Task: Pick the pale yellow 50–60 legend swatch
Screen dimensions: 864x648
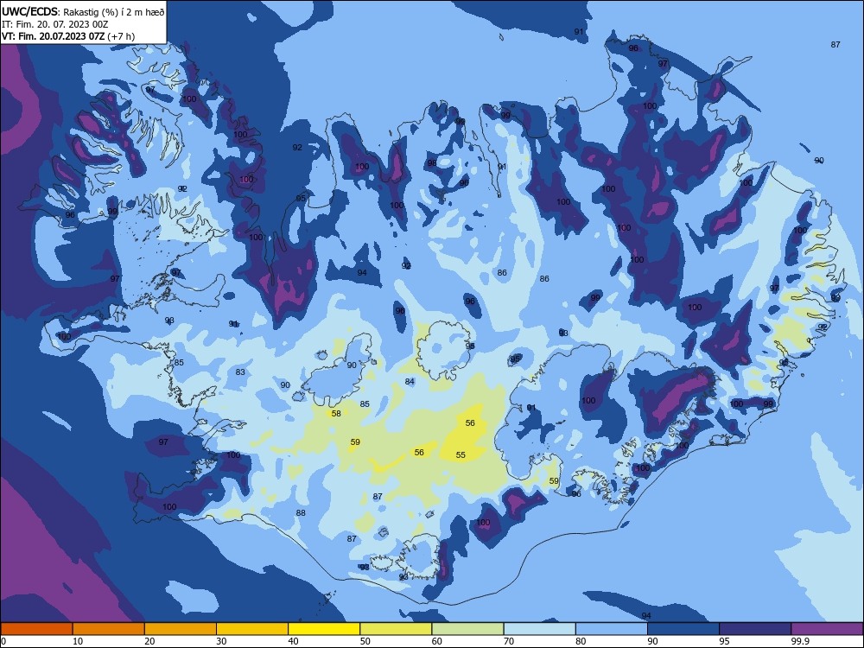Action: click(396, 629)
